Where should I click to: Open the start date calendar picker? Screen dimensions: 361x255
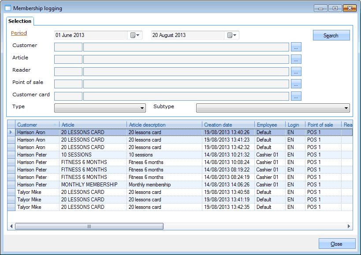coord(135,35)
